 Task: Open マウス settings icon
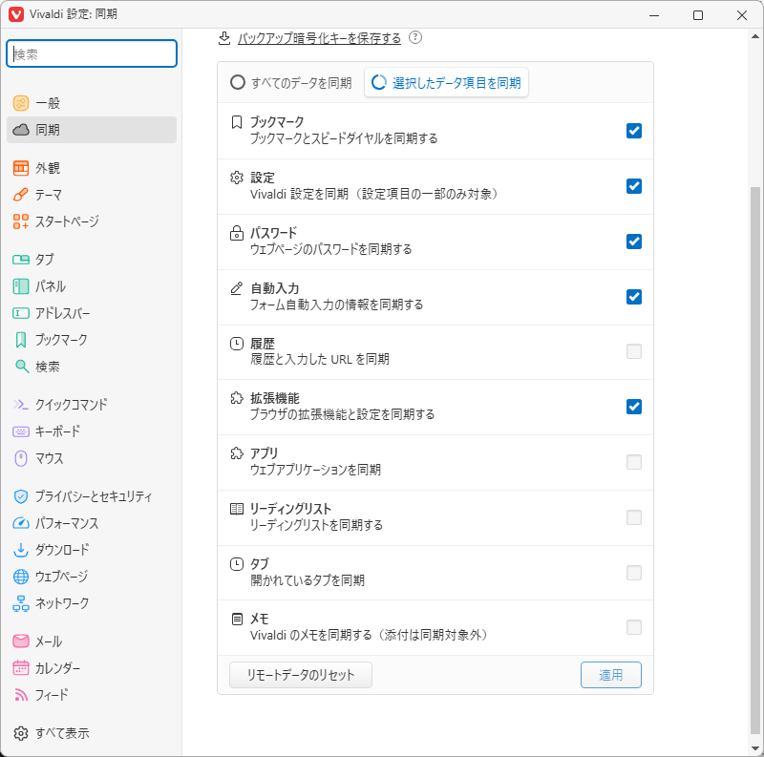[20, 458]
